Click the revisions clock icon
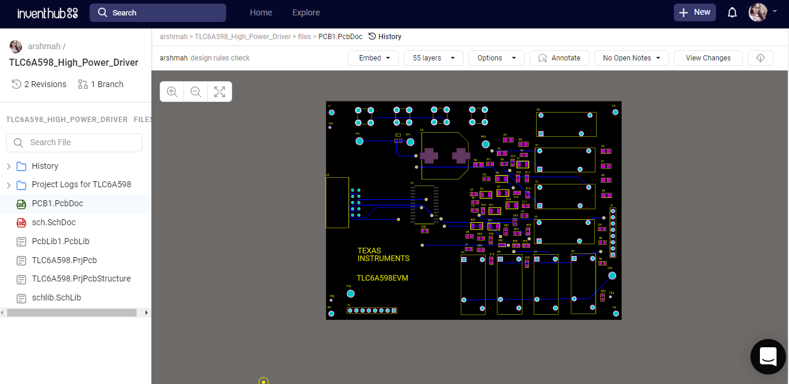Viewport: 789px width, 384px height. (17, 84)
